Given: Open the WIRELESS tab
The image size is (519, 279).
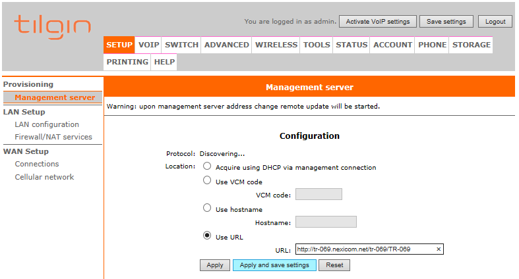Looking at the screenshot, I should click(276, 45).
